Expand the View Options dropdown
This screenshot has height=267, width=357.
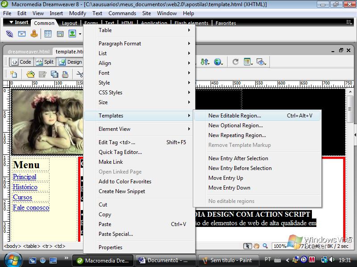pos(248,62)
